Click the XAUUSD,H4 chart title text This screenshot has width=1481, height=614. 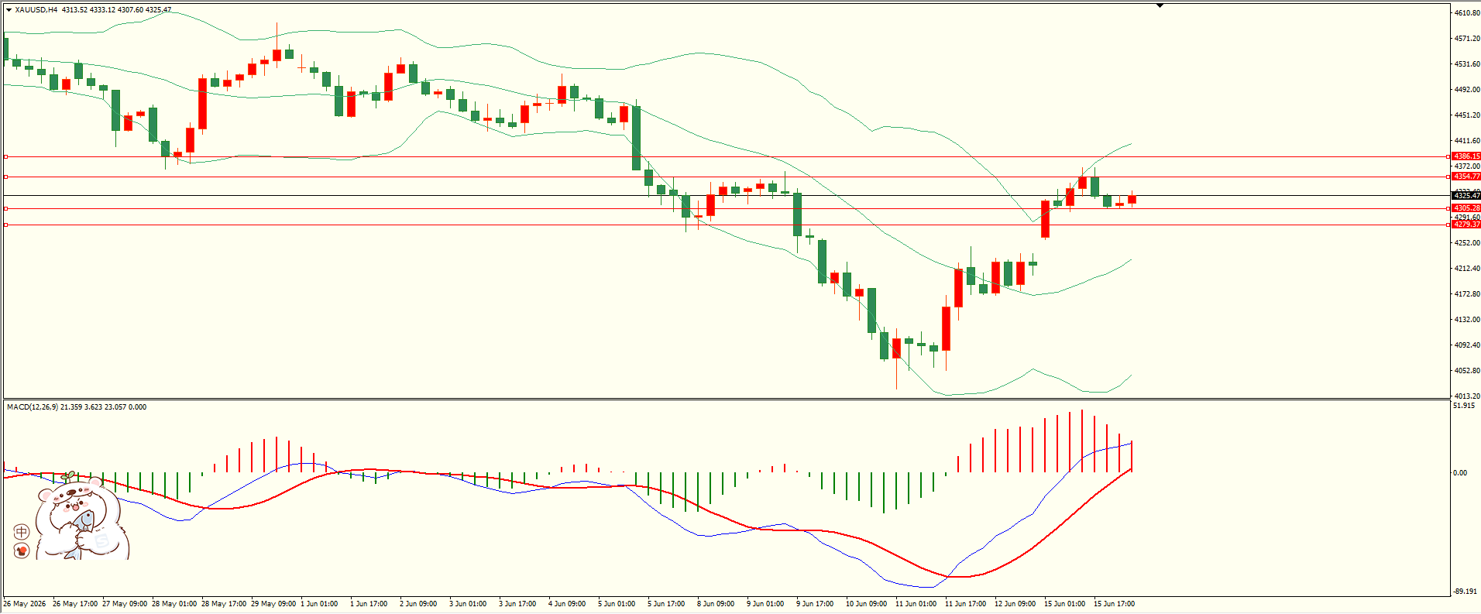coord(36,10)
